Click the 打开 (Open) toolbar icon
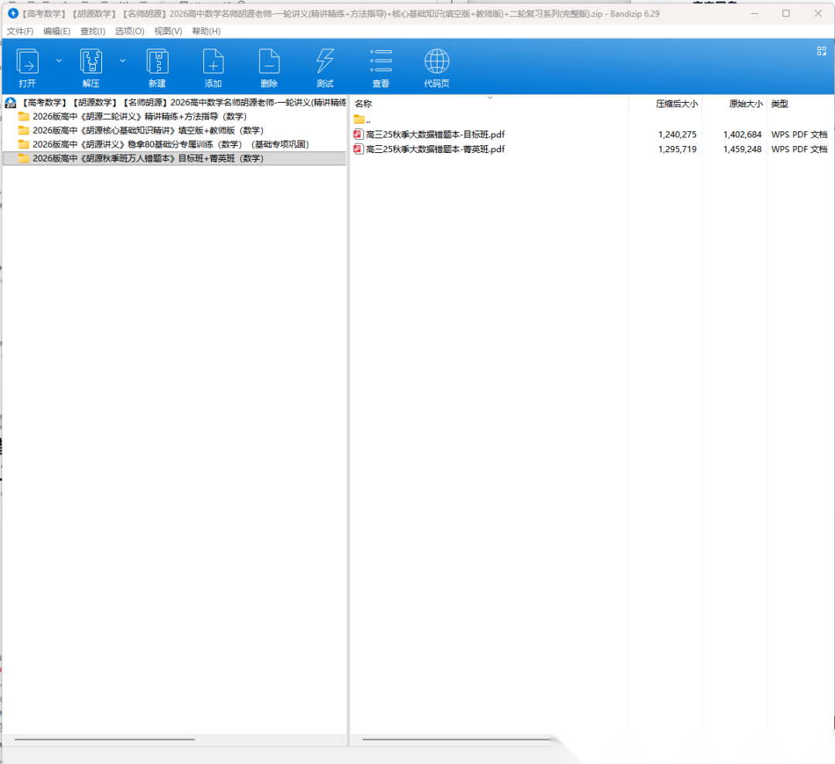The width and height of the screenshot is (835, 764). click(28, 62)
